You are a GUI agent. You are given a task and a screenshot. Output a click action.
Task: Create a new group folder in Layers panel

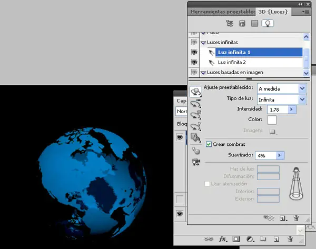point(262,239)
